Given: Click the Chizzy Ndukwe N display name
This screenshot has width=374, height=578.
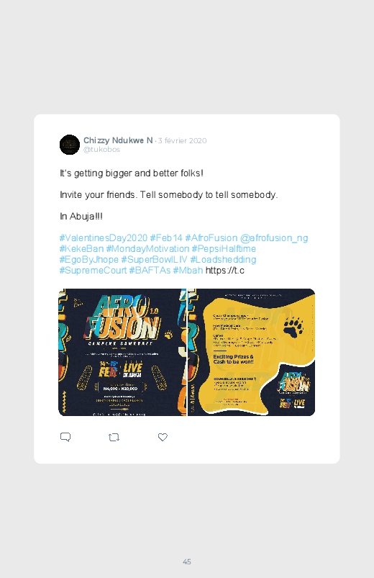Looking at the screenshot, I should tap(118, 140).
